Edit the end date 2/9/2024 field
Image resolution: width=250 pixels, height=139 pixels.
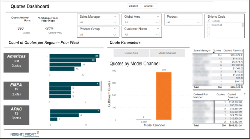(x=150, y=6)
